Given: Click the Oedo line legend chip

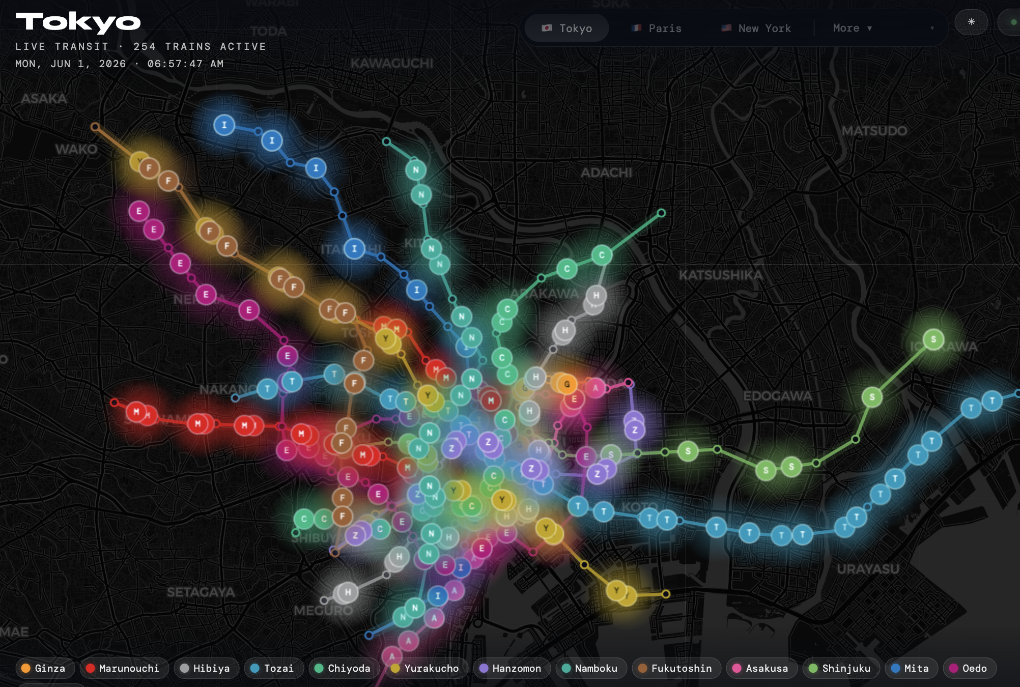Looking at the screenshot, I should pyautogui.click(x=969, y=668).
